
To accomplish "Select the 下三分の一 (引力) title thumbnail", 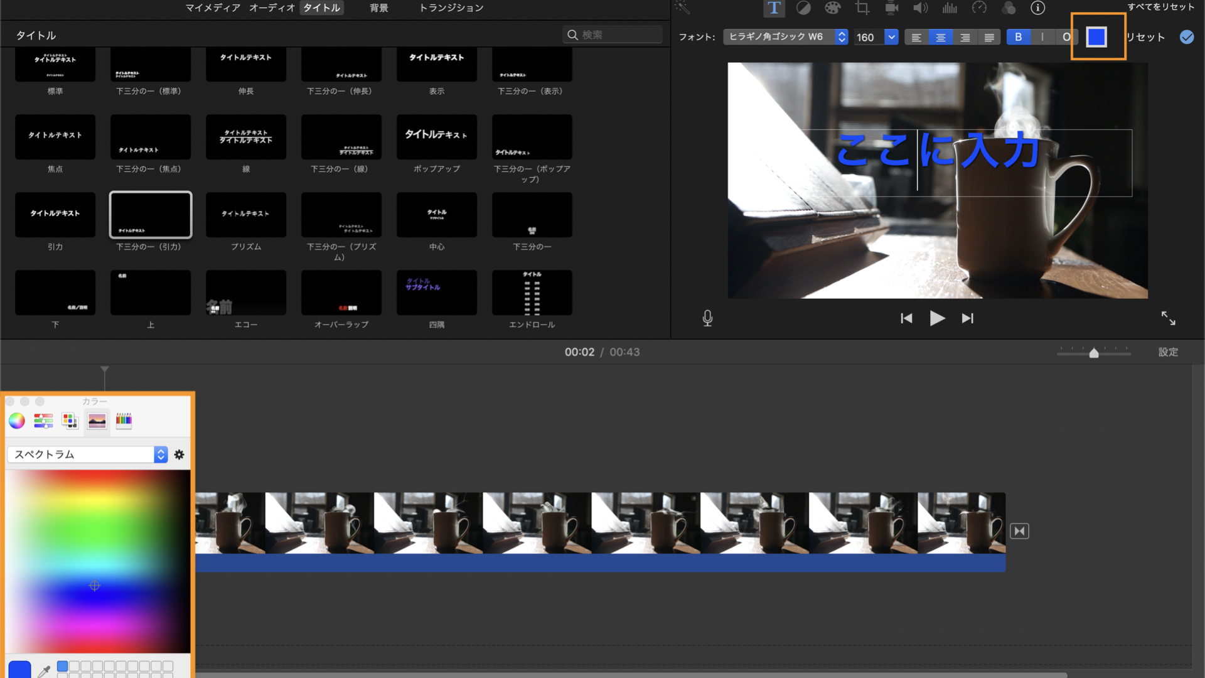I will tap(151, 215).
